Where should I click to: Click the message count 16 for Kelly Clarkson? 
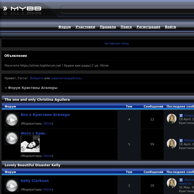pos(152,185)
